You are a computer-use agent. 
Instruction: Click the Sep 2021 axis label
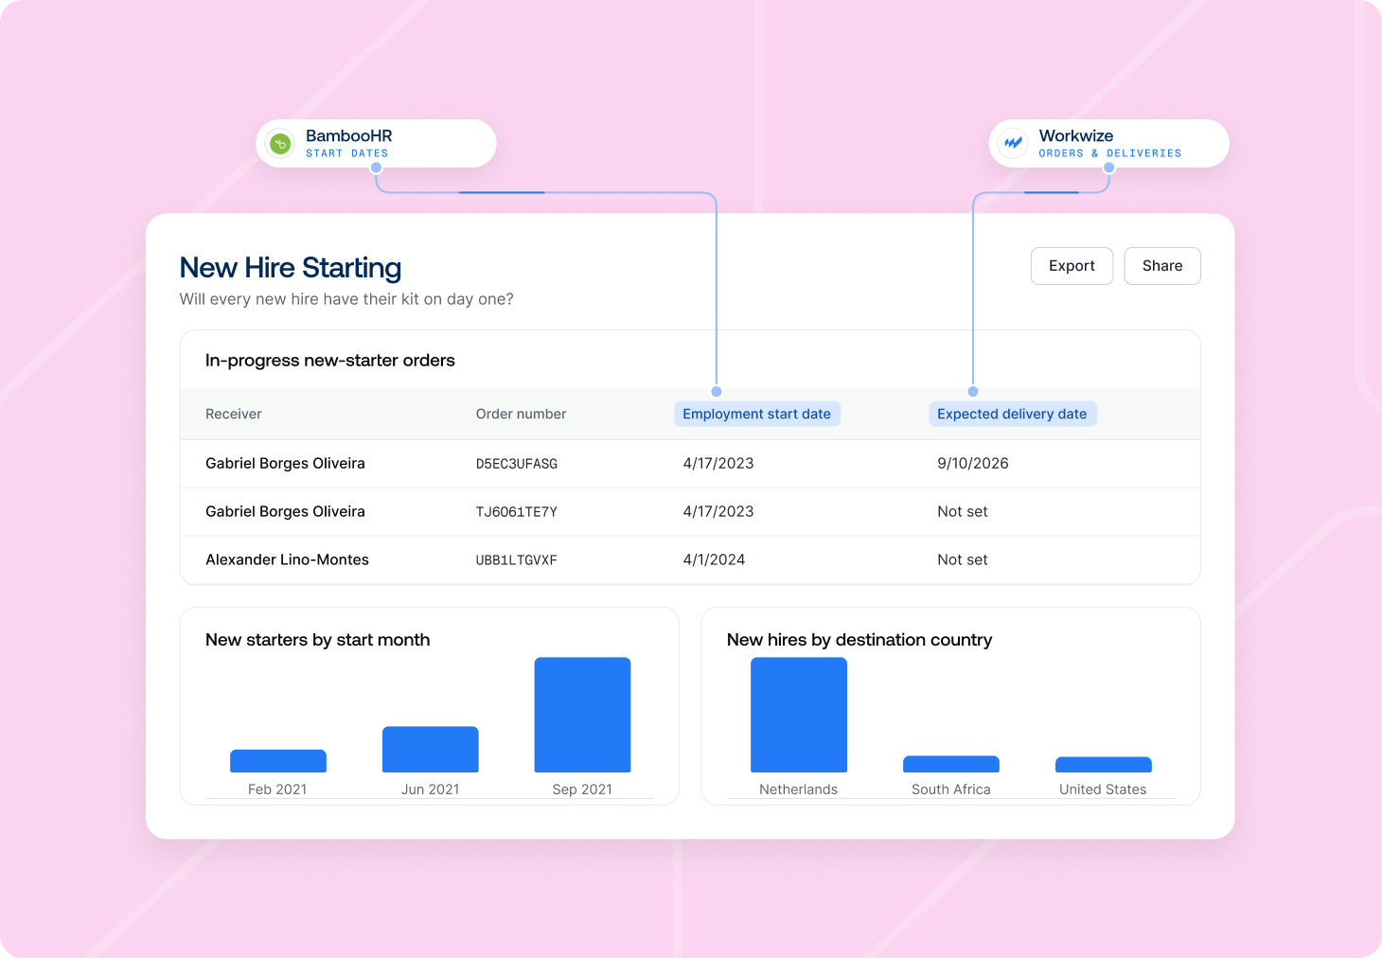pos(582,789)
